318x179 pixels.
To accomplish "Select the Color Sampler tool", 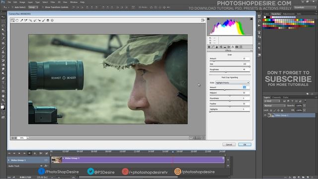I will pyautogui.click(x=26, y=20).
